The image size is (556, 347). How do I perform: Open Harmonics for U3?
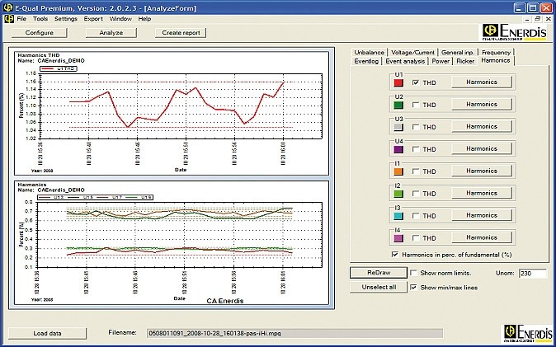click(x=482, y=127)
